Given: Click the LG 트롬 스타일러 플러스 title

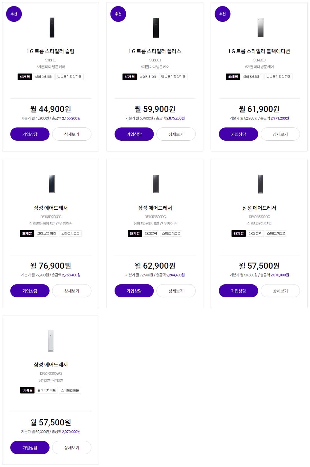Looking at the screenshot, I should click(155, 51).
